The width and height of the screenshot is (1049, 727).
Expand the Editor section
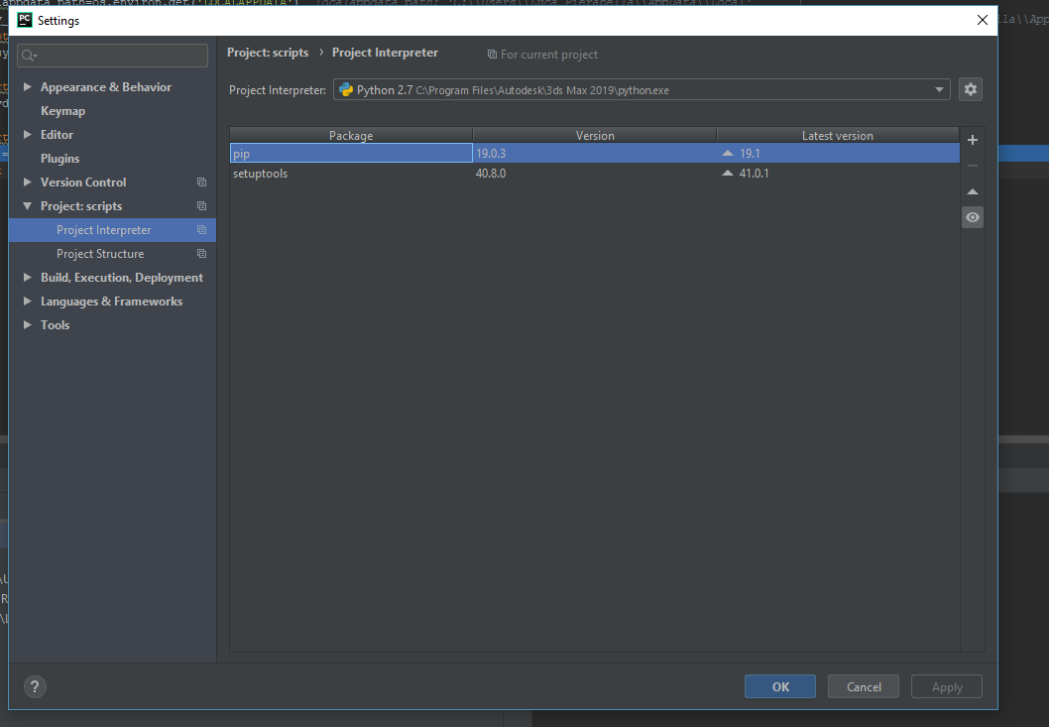click(x=28, y=135)
